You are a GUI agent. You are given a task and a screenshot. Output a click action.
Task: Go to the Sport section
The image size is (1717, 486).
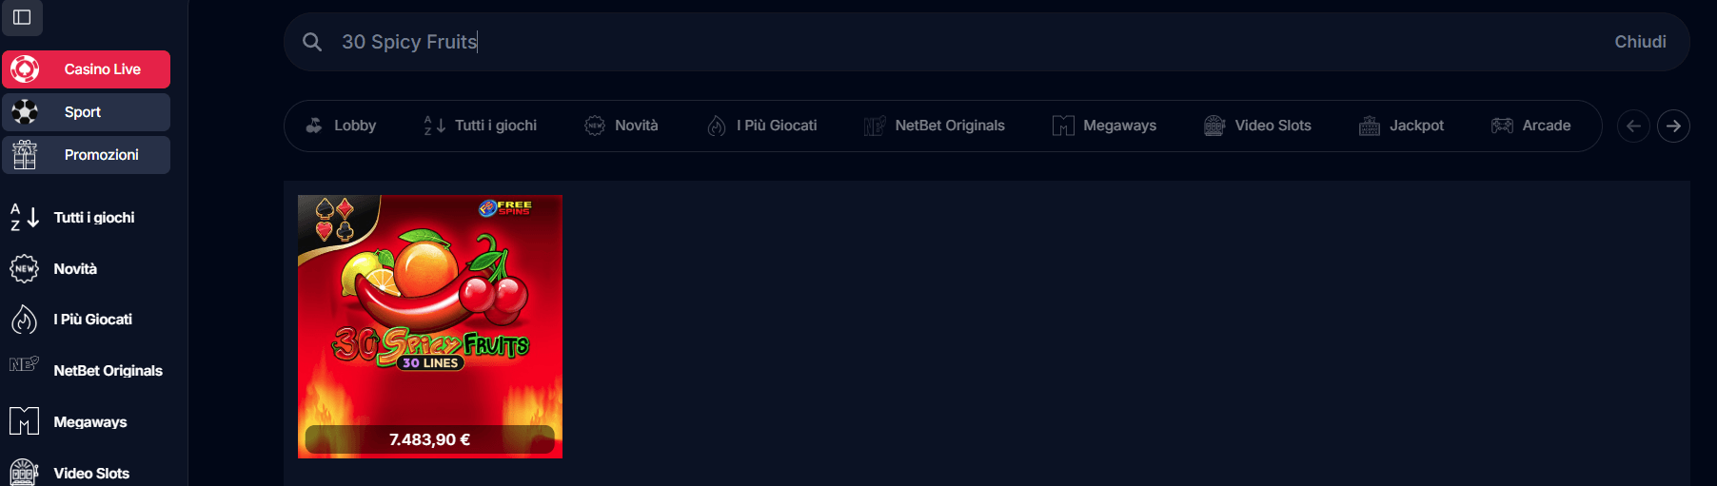click(x=86, y=112)
